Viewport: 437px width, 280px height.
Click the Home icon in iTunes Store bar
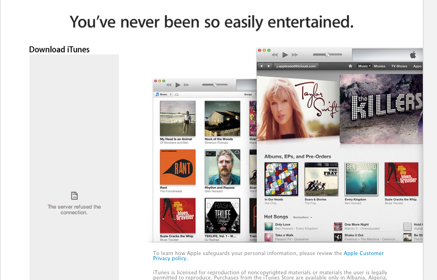point(350,66)
